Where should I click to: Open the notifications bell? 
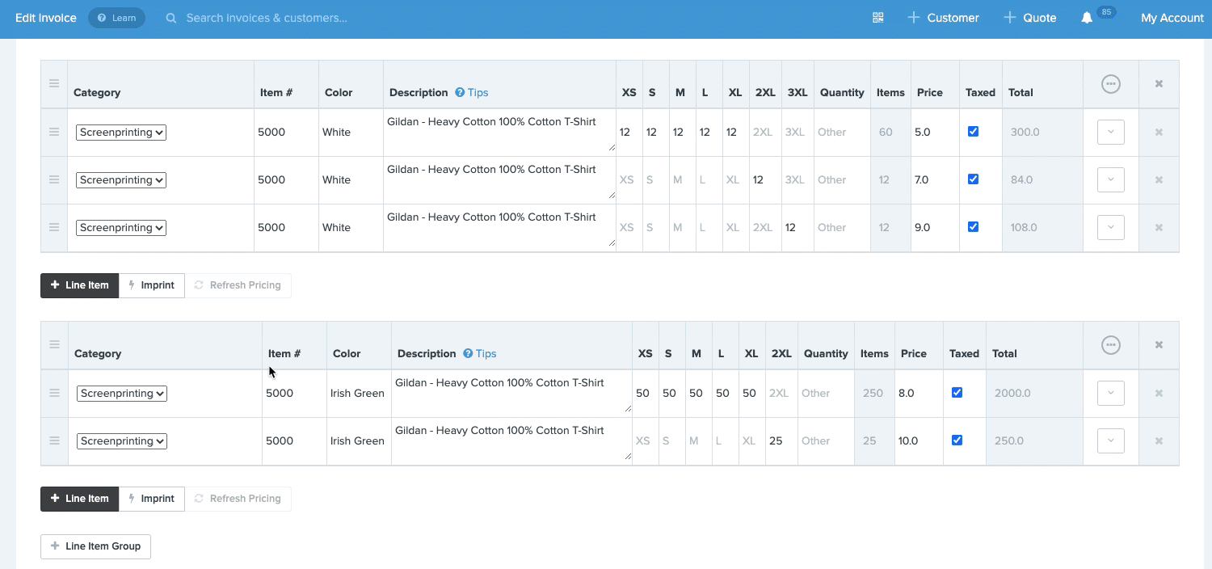click(x=1087, y=18)
